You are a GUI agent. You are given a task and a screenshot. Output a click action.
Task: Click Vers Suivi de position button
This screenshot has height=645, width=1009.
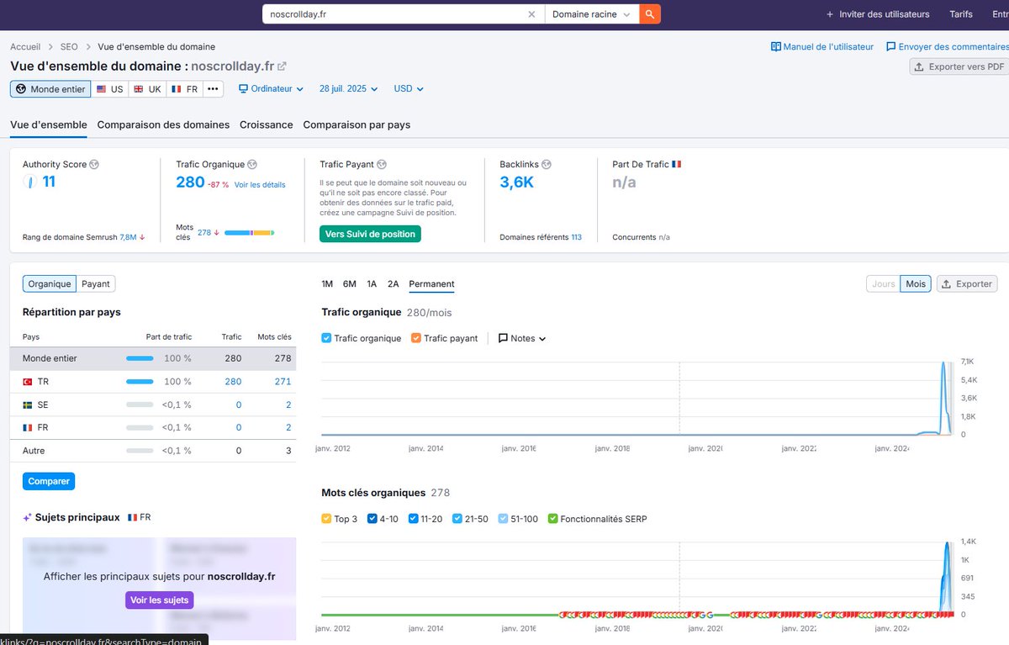point(370,234)
